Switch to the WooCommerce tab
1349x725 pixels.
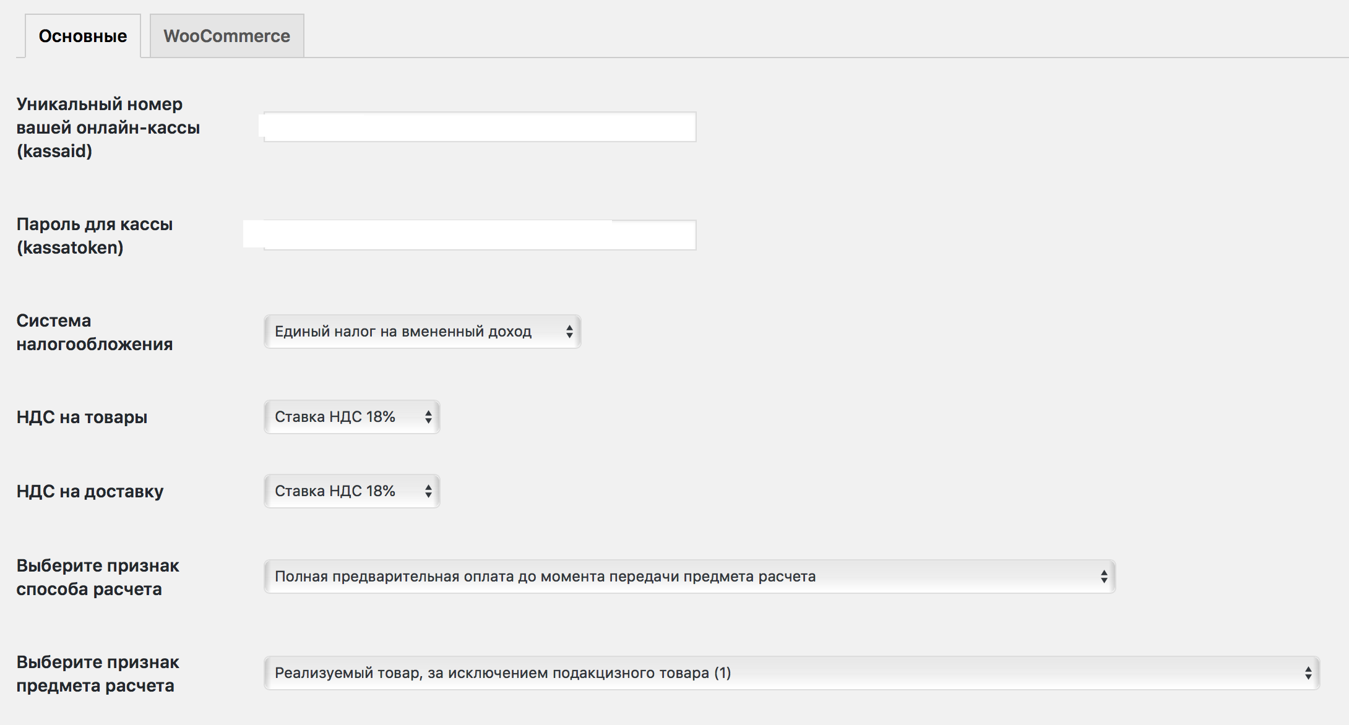click(226, 36)
